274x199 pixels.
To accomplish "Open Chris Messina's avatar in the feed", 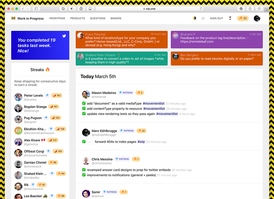I will click(86, 161).
